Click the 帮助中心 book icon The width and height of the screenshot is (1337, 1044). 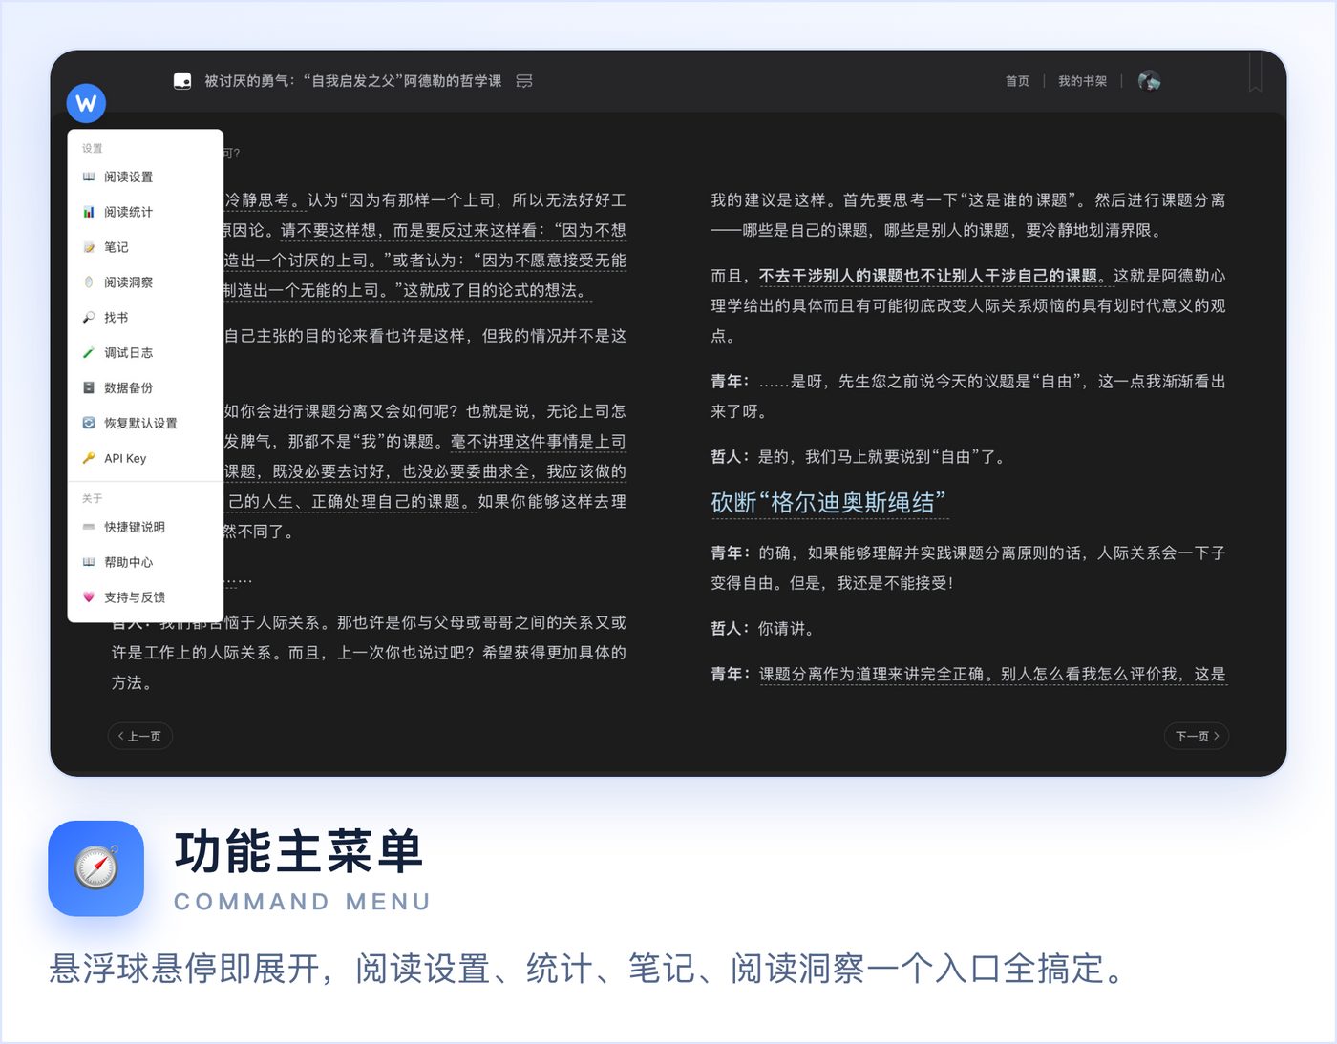pos(89,562)
